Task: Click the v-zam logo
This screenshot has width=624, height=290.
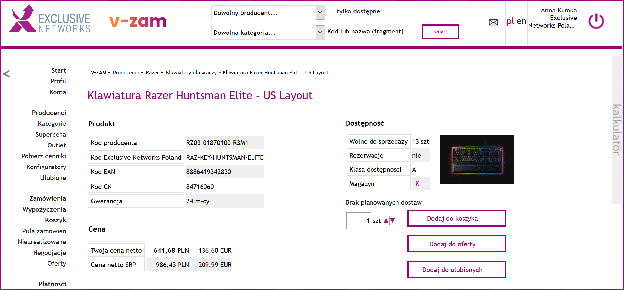Action: point(138,22)
